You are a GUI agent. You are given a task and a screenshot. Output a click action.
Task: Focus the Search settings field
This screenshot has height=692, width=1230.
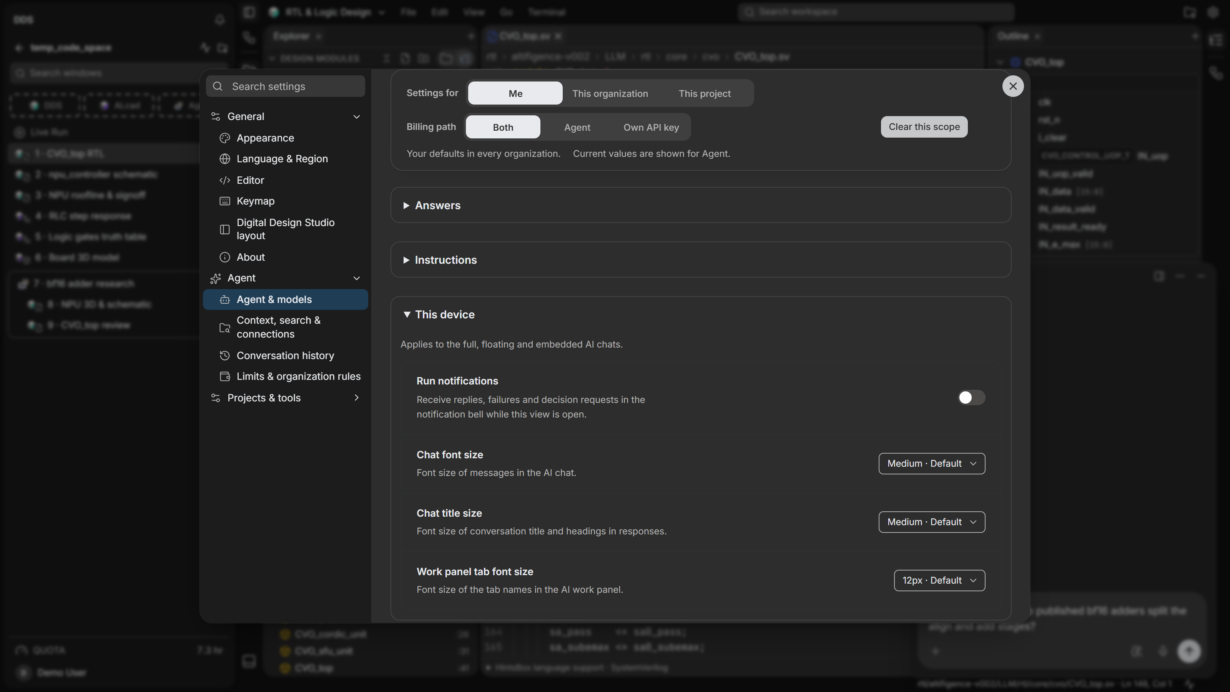pos(285,86)
